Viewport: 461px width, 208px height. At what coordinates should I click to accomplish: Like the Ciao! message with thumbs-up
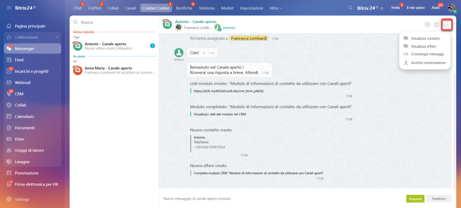[204, 53]
